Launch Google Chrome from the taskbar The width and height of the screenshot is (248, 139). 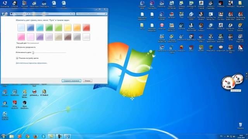tap(28, 136)
